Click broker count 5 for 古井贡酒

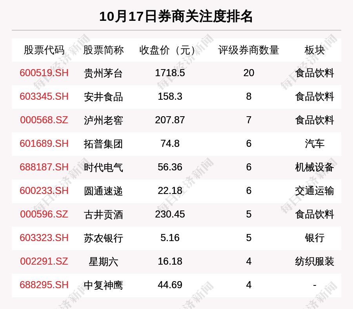point(249,214)
